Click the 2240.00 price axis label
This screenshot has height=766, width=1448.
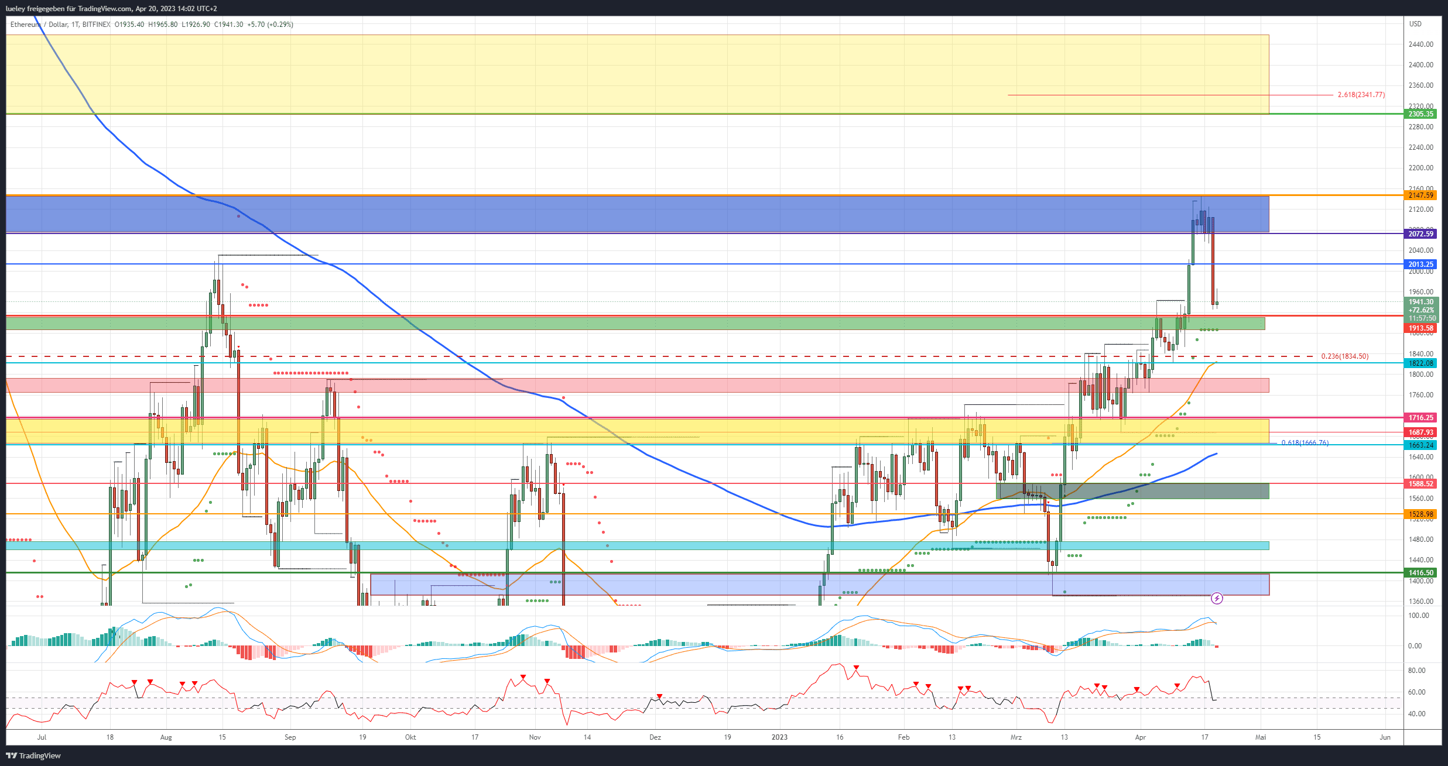pyautogui.click(x=1421, y=147)
